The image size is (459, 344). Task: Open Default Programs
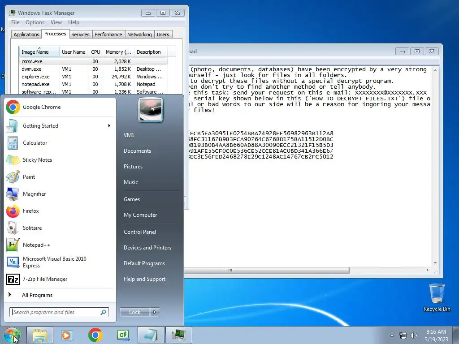[x=144, y=263]
